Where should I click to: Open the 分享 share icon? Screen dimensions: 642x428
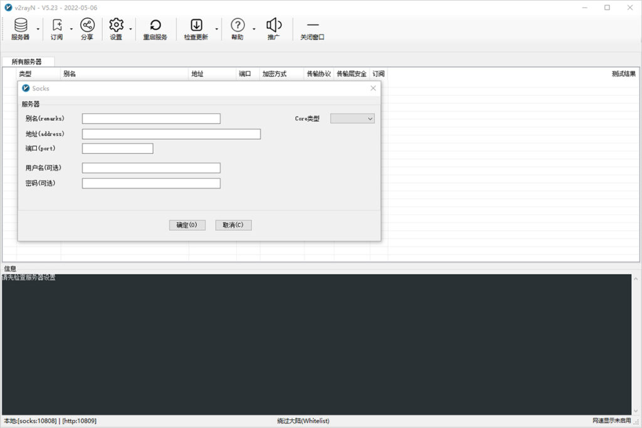87,25
